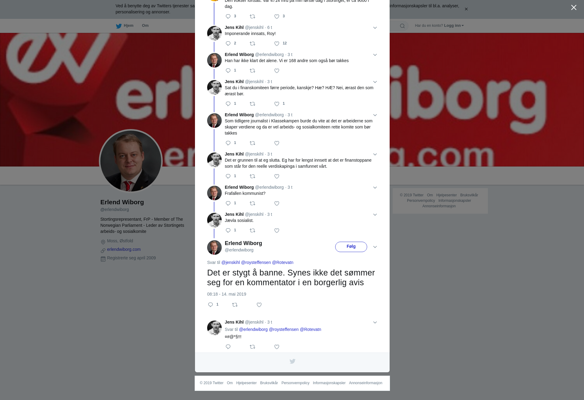584x400 pixels.
Task: Click the Twitter bird icon below the thread
Action: click(292, 361)
